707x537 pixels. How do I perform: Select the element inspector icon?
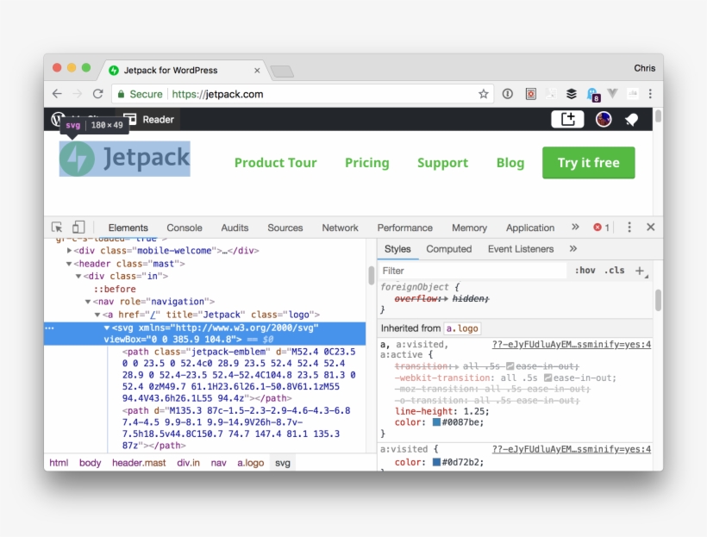click(x=58, y=227)
